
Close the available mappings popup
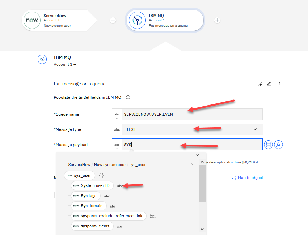point(197,156)
